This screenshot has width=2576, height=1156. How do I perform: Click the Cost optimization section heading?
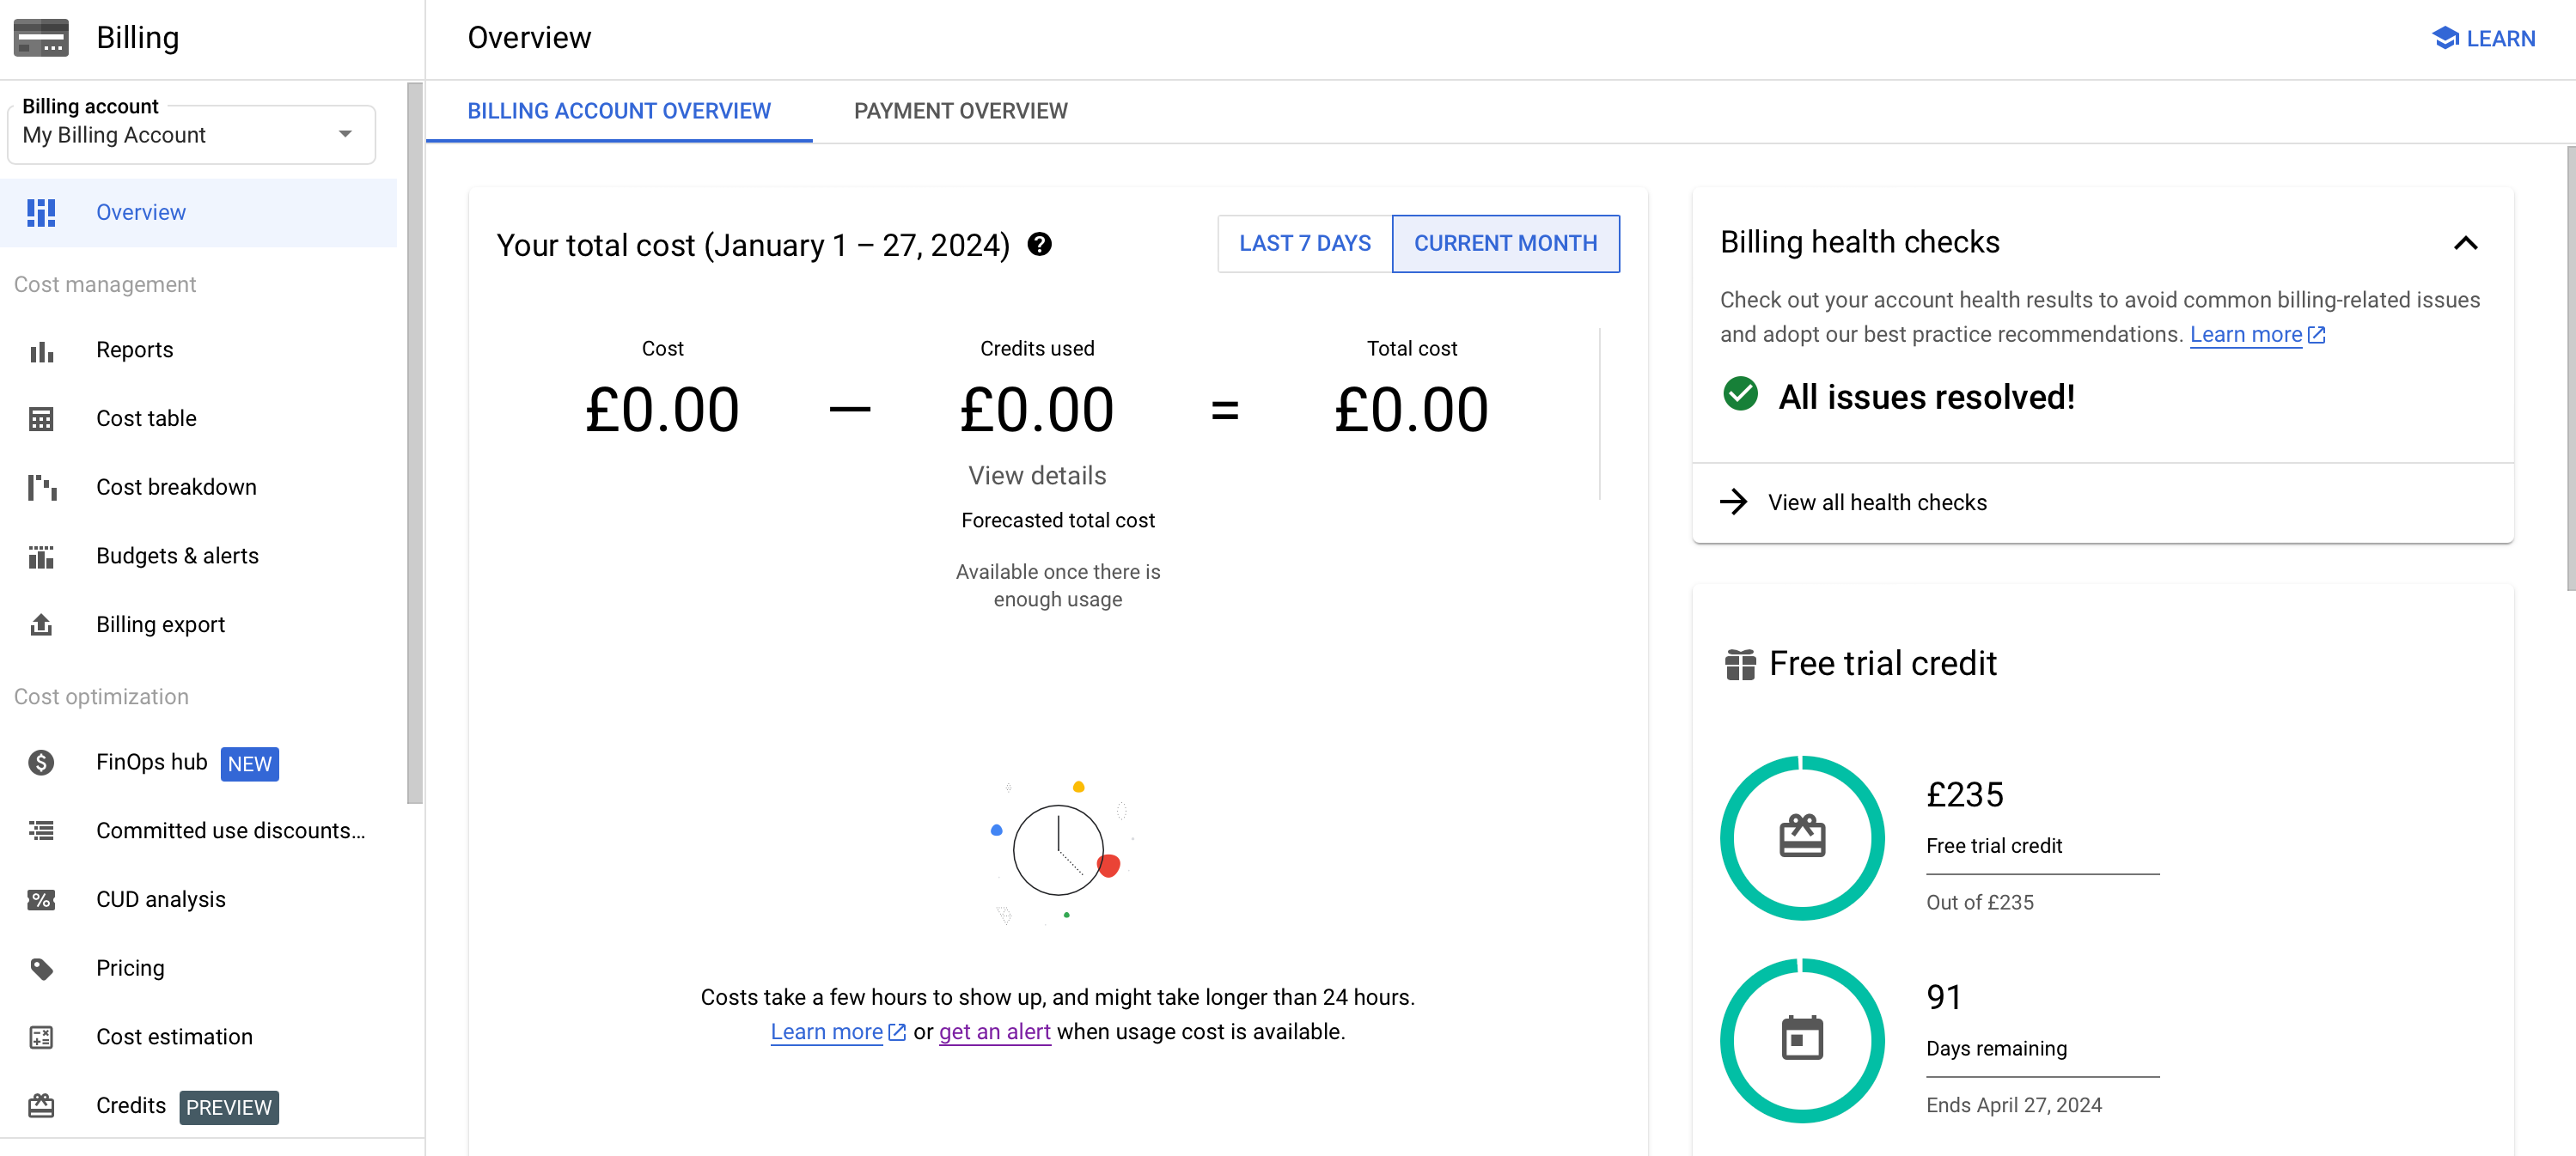tap(101, 697)
